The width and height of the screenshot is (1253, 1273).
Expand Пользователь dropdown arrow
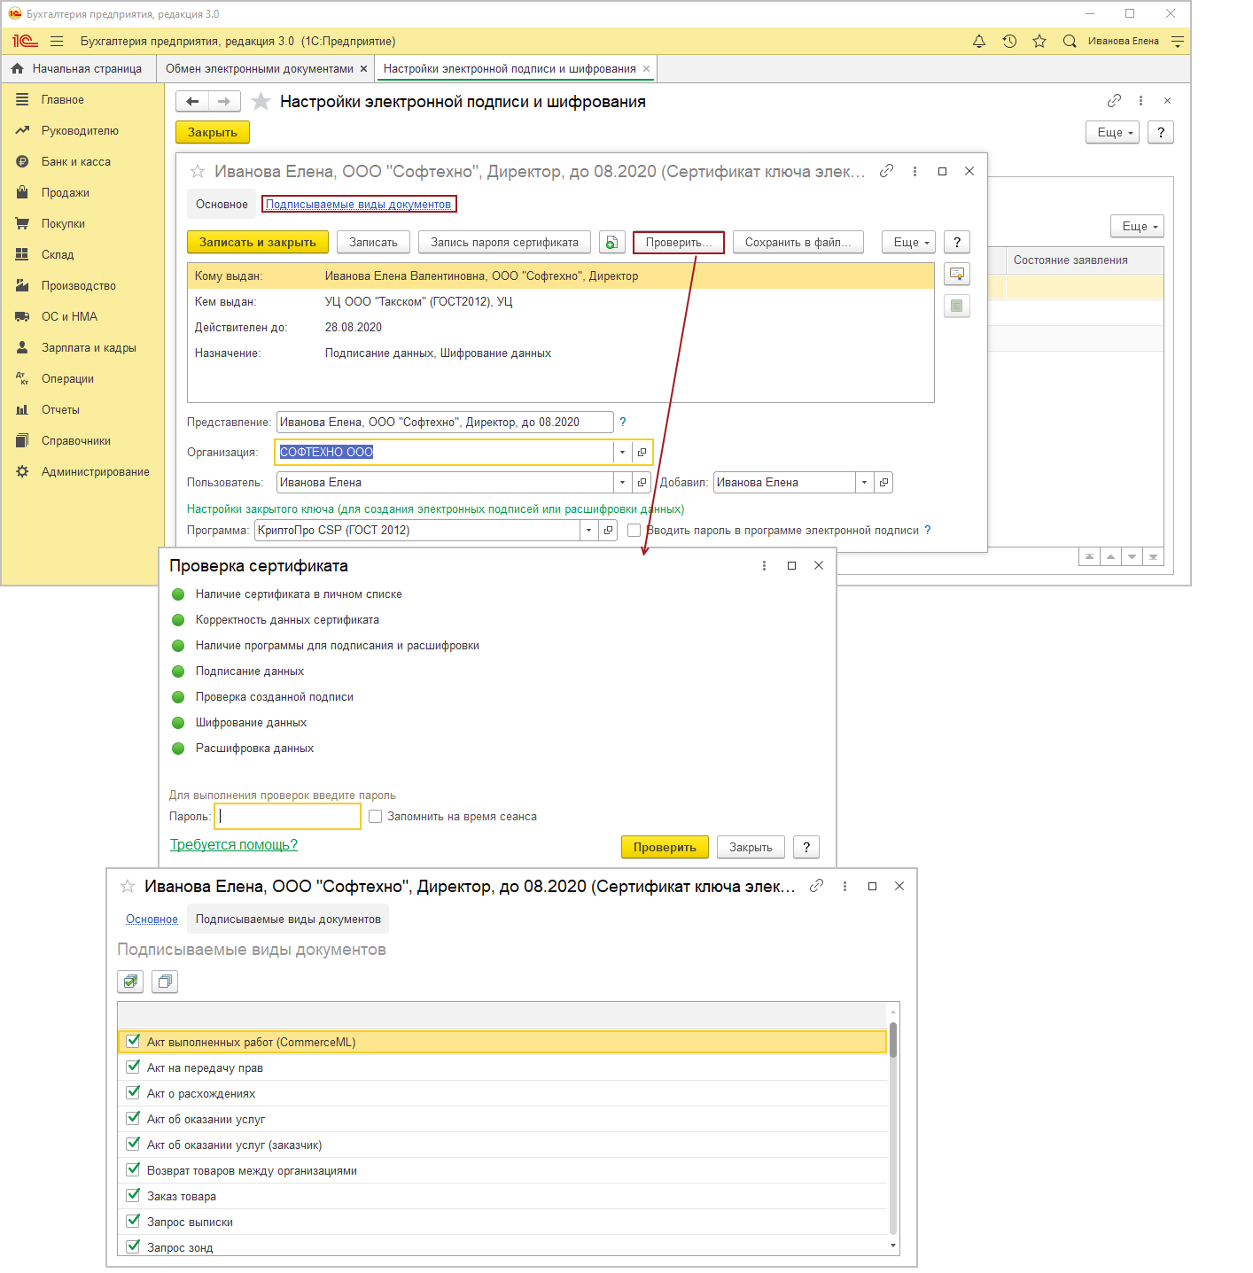click(x=622, y=482)
